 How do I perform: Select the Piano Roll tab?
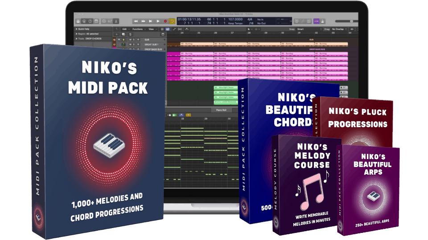[221, 110]
